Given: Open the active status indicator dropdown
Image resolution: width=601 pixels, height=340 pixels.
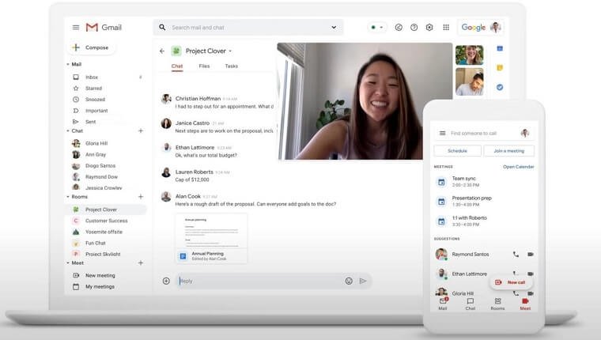Looking at the screenshot, I should click(x=376, y=27).
